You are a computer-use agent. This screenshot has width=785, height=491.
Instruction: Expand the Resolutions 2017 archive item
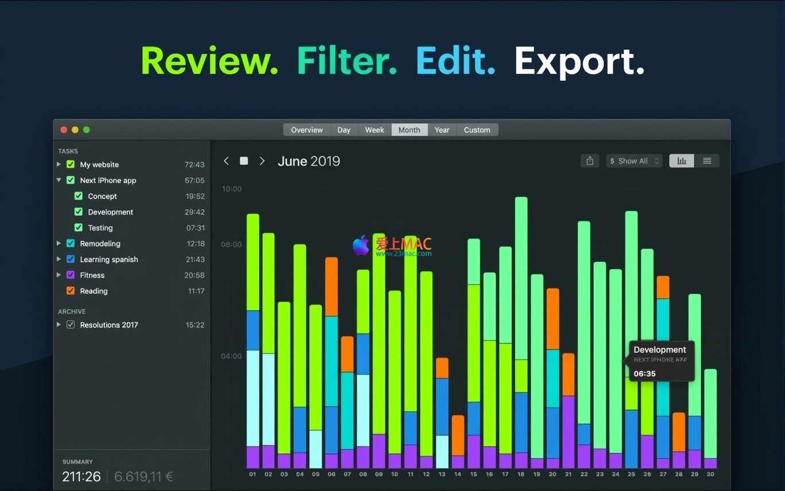click(59, 325)
